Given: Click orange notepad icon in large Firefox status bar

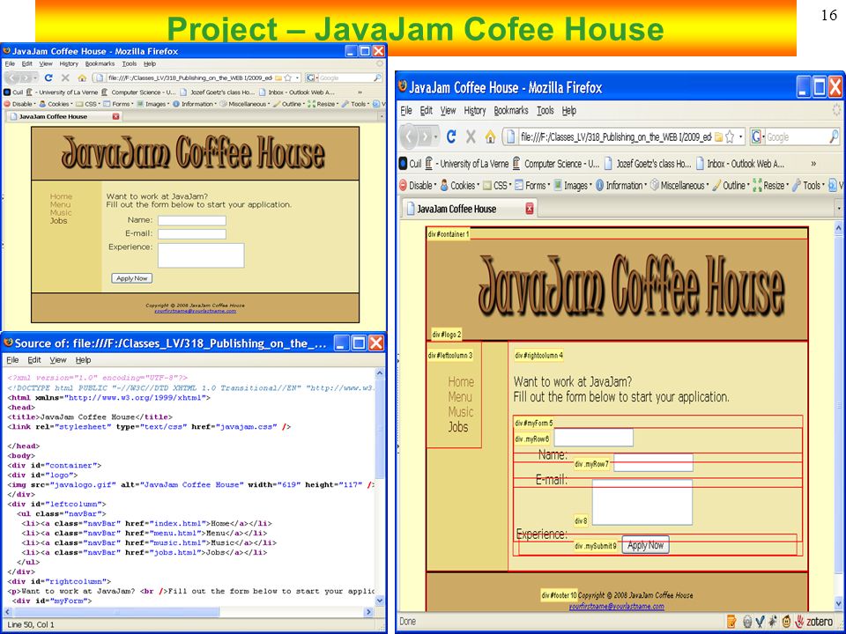Looking at the screenshot, I should tap(731, 622).
